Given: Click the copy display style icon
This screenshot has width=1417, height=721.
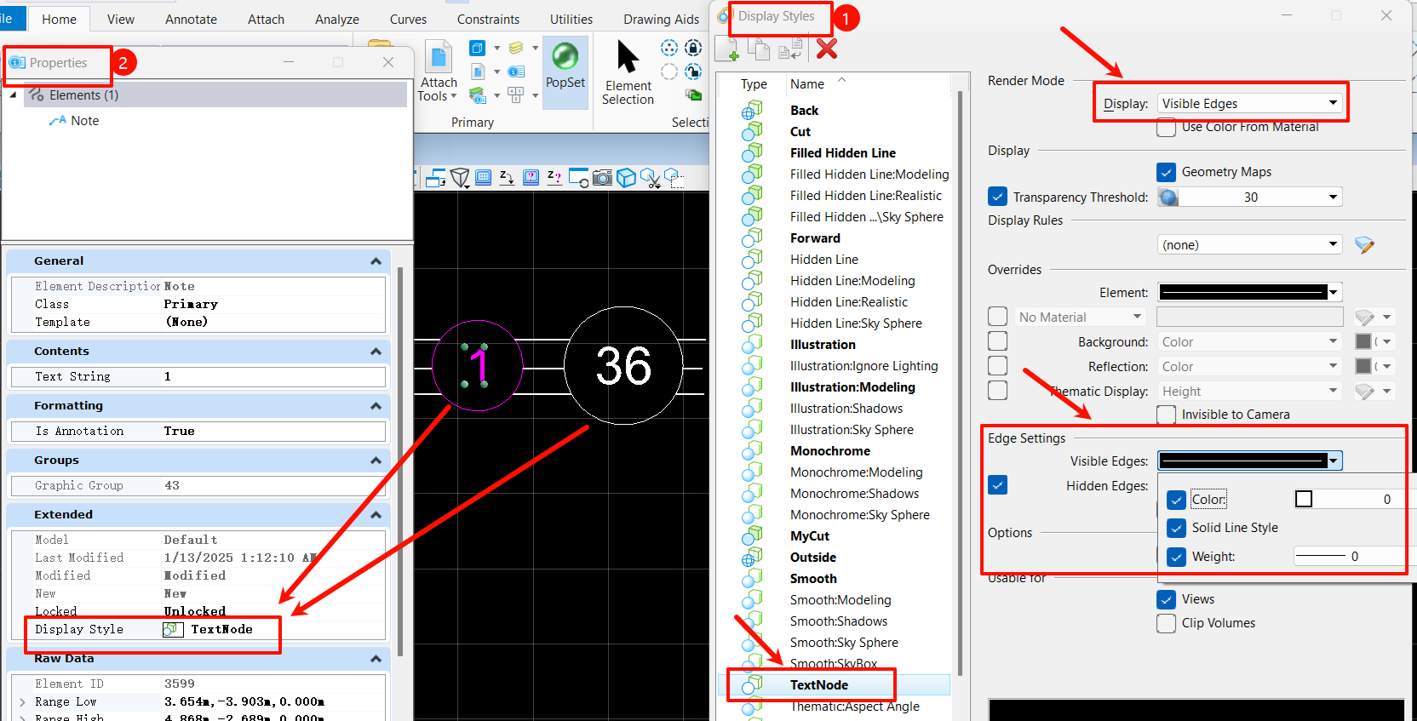Looking at the screenshot, I should pyautogui.click(x=758, y=49).
